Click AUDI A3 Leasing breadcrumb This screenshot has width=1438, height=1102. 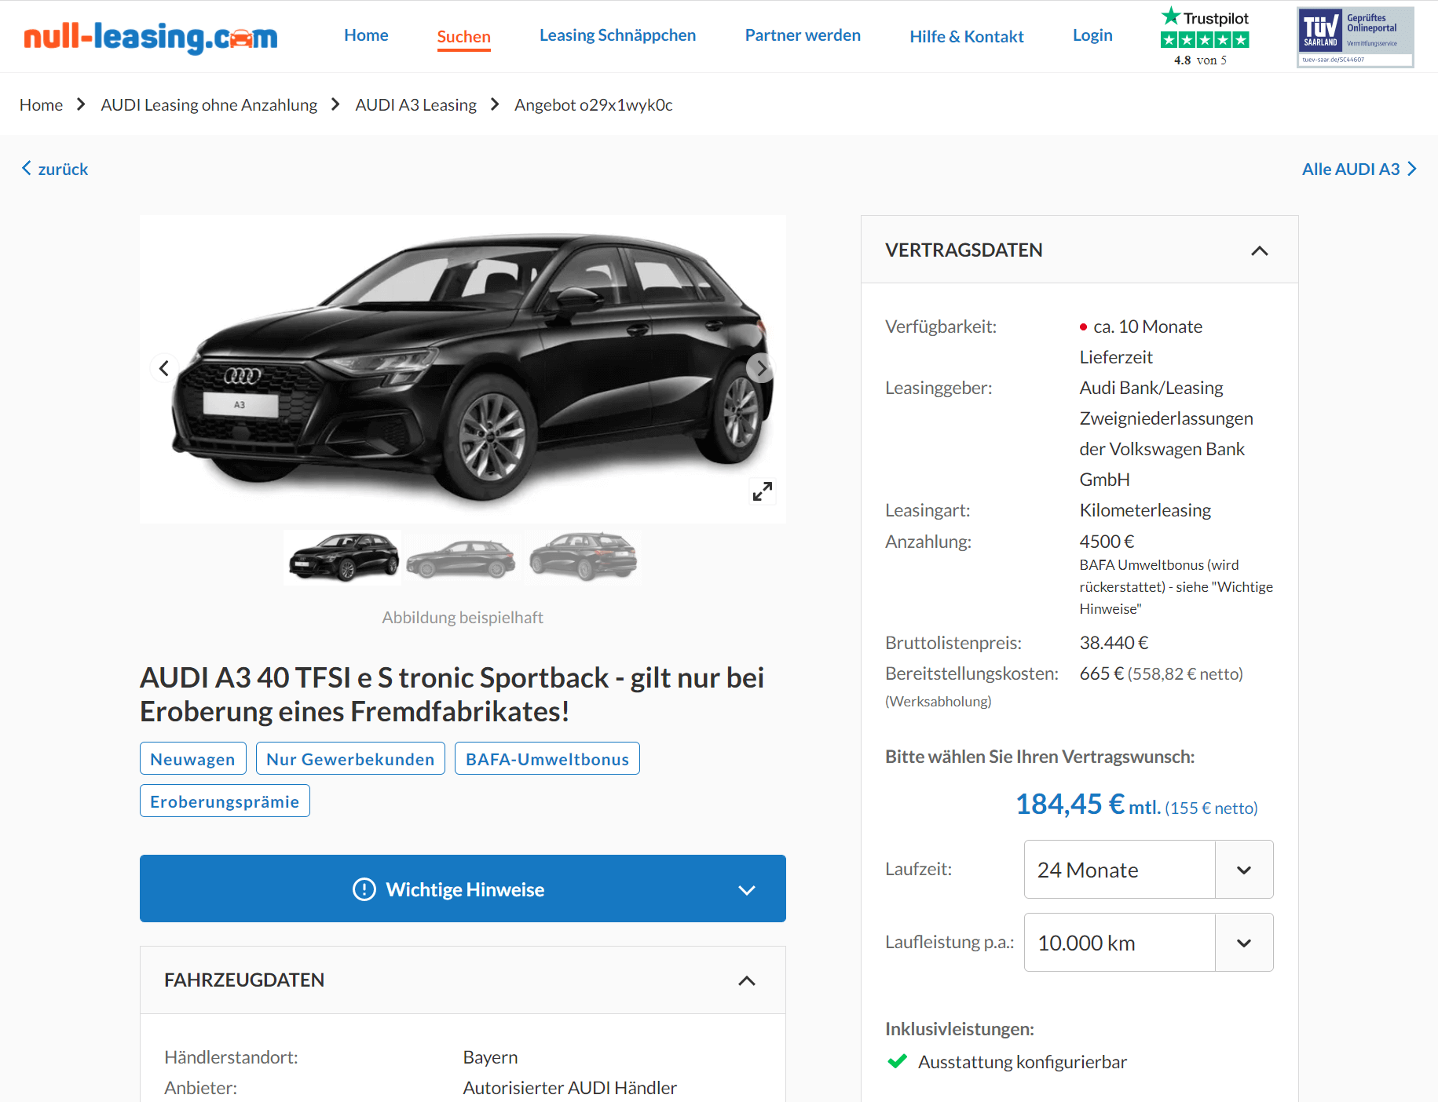(x=415, y=104)
